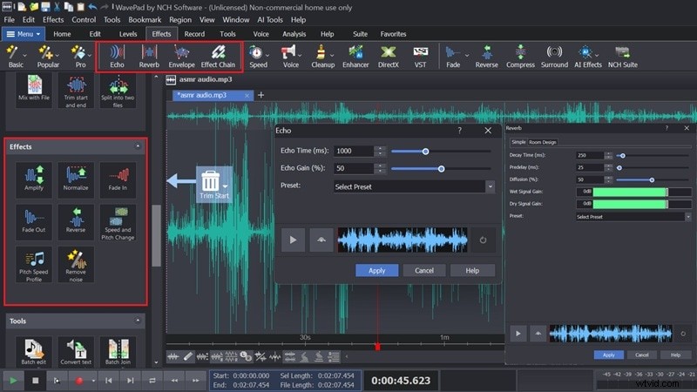Open the AI Tools menu
Screen dimensions: 697x392
click(x=270, y=19)
